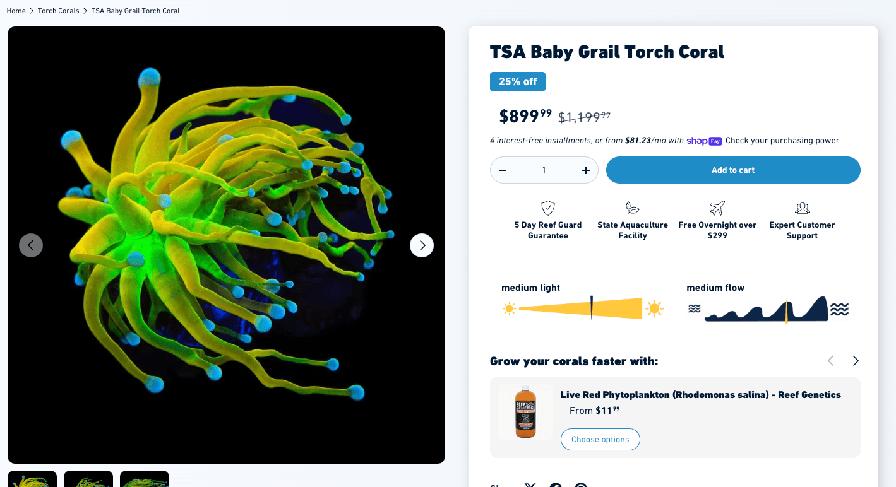Click the waves icon beside the flow indicator
Viewport: 896px width, 487px height.
tap(695, 310)
